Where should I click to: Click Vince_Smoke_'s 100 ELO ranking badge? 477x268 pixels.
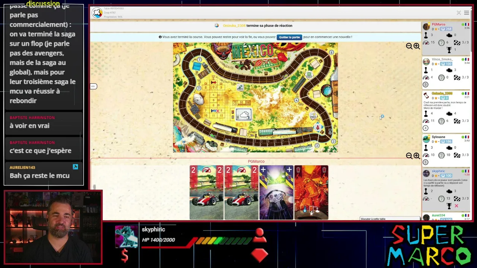[446, 64]
